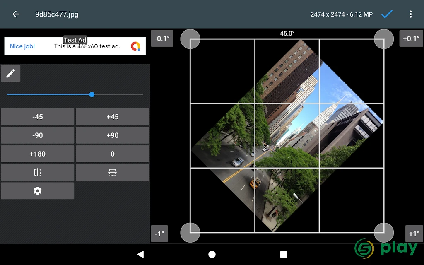Decrease angle by 1 degree
Viewport: 424px width, 265px height.
point(159,234)
